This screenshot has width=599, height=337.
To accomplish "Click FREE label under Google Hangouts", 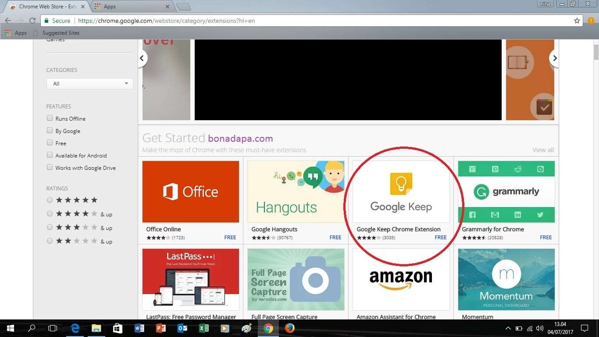I will (335, 237).
